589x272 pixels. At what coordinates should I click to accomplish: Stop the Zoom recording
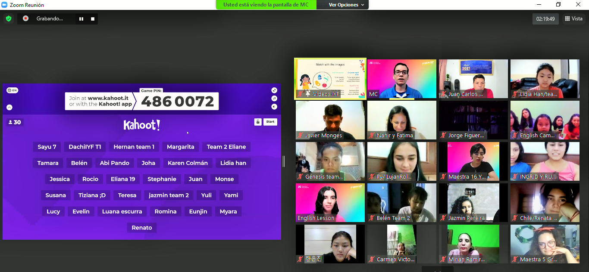(x=92, y=19)
